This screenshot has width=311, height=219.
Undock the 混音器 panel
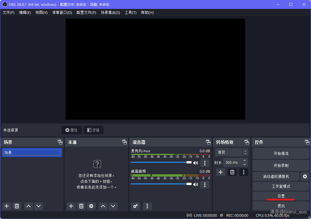(x=208, y=142)
